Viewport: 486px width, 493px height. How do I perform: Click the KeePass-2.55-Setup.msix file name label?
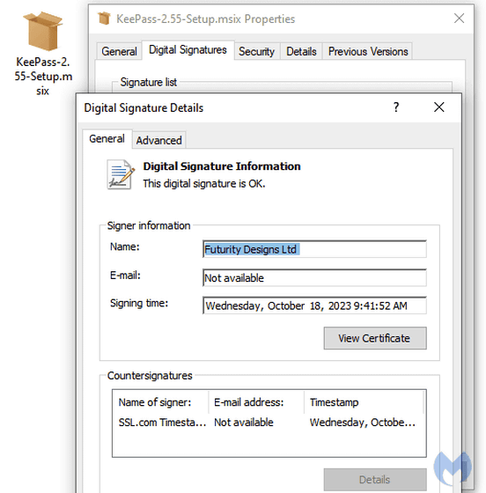coord(43,77)
